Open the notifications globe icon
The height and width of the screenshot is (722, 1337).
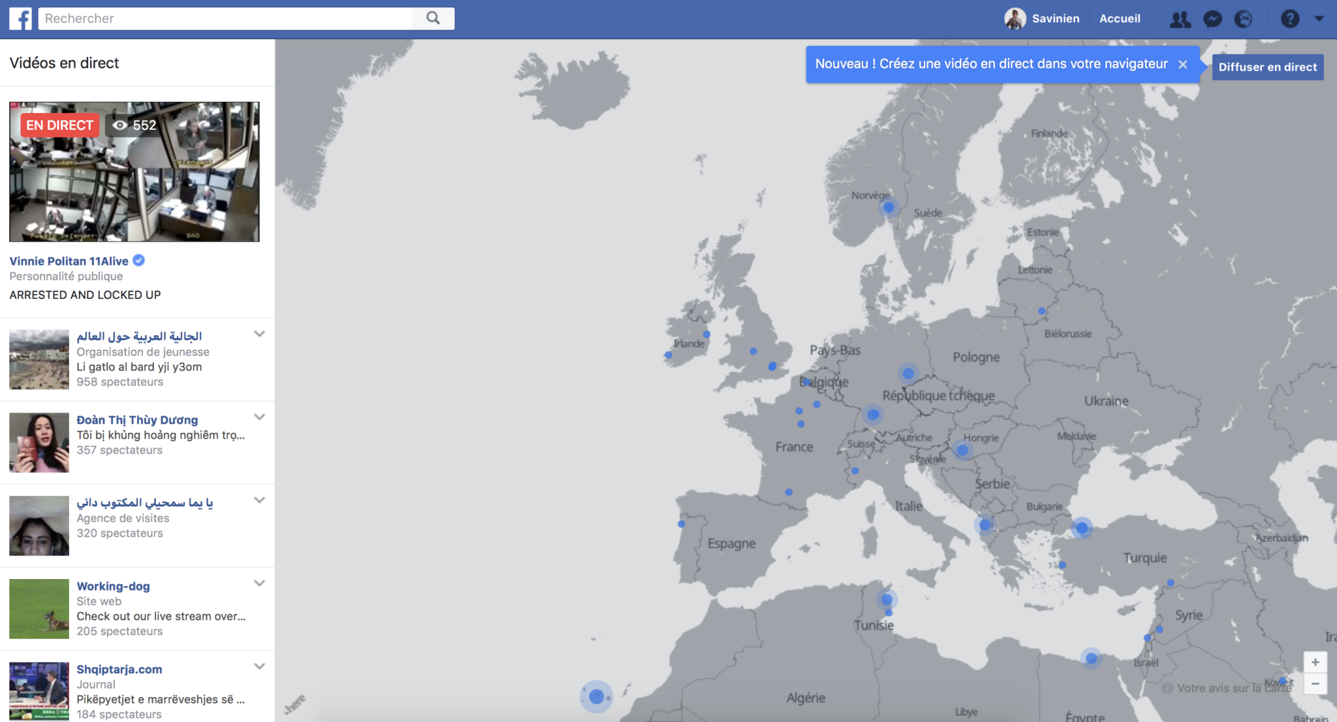[x=1244, y=19]
